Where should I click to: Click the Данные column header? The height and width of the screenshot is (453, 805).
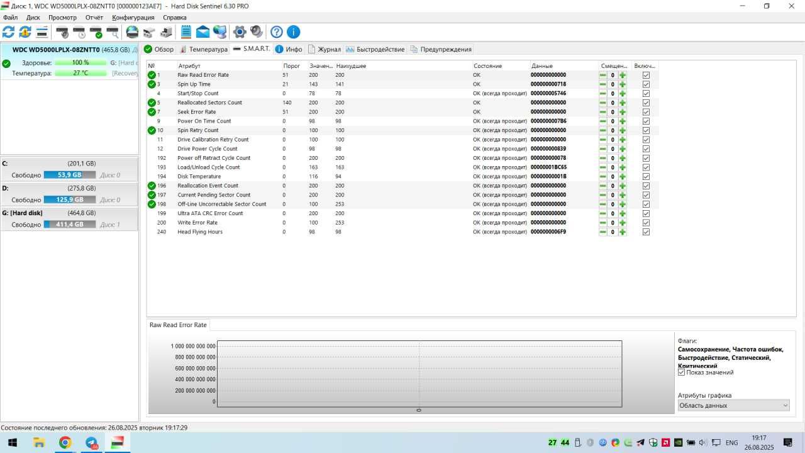click(x=542, y=66)
